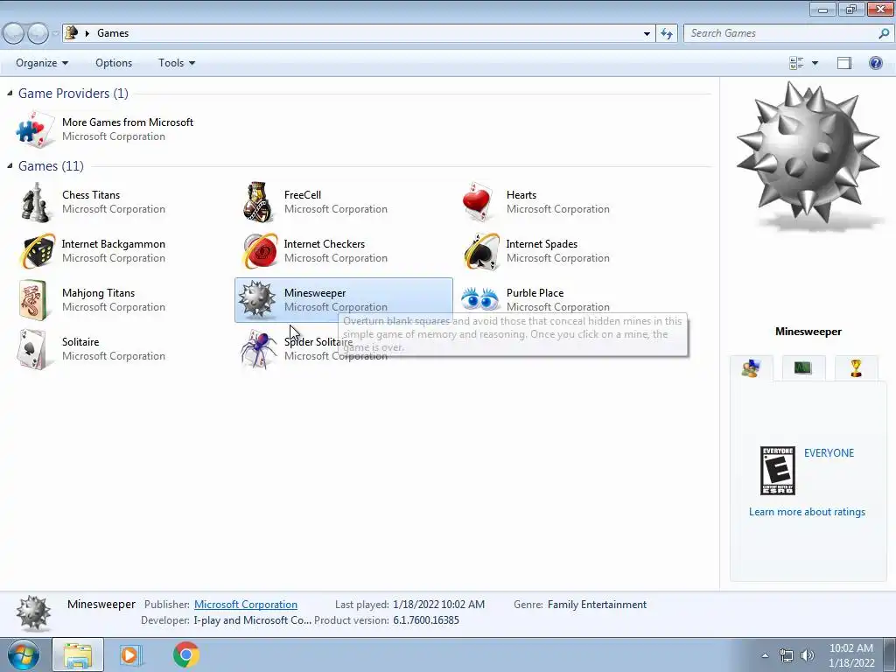
Task: Select the Hearts game icon
Action: point(479,202)
